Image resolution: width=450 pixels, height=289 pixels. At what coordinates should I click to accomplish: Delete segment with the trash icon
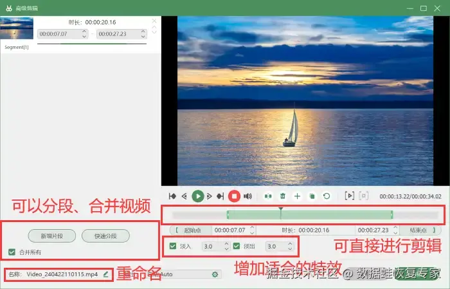pyautogui.click(x=283, y=196)
